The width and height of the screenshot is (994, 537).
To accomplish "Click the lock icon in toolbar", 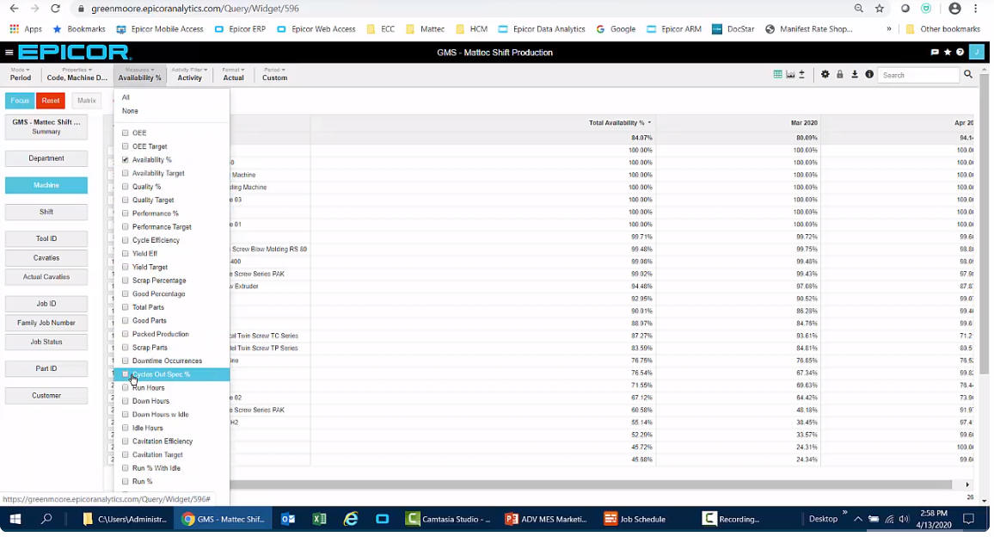I will point(839,74).
